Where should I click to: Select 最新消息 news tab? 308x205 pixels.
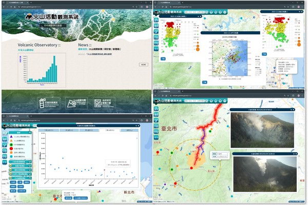tap(83, 49)
